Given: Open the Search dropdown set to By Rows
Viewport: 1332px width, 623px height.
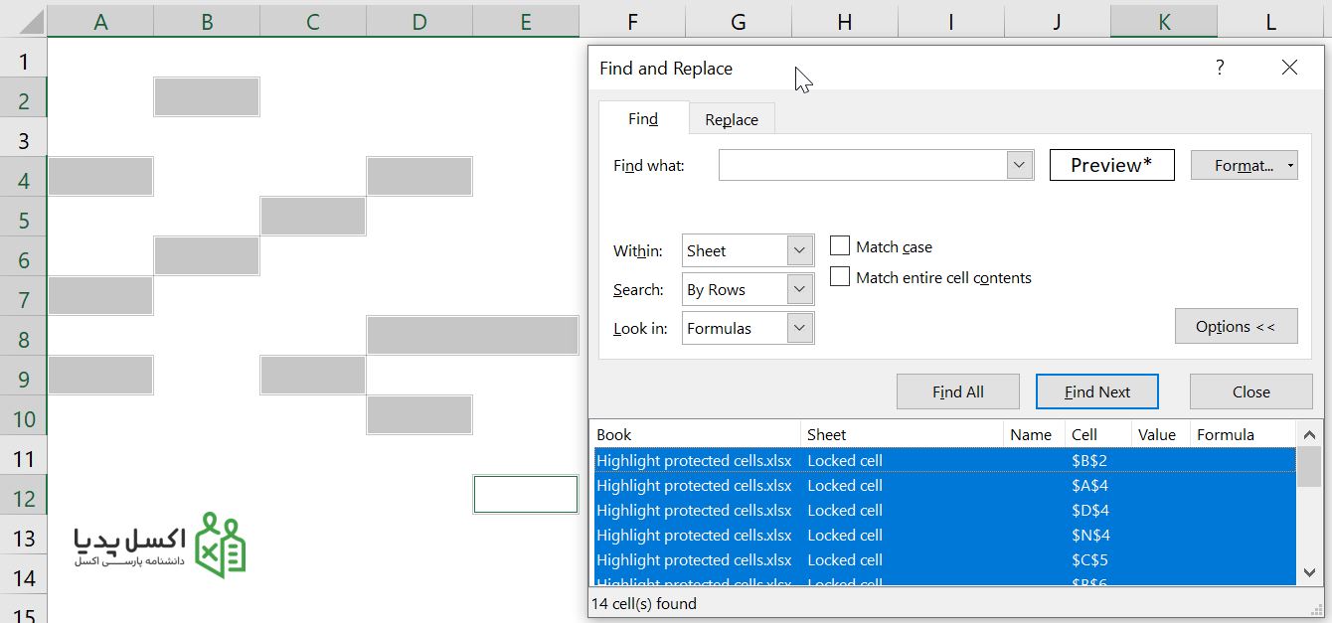Looking at the screenshot, I should click(x=799, y=289).
